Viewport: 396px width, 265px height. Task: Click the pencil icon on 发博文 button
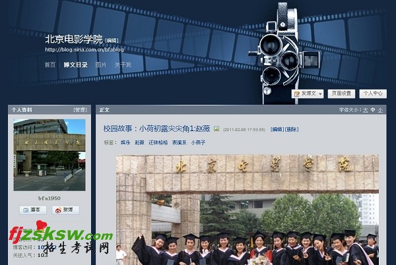296,94
